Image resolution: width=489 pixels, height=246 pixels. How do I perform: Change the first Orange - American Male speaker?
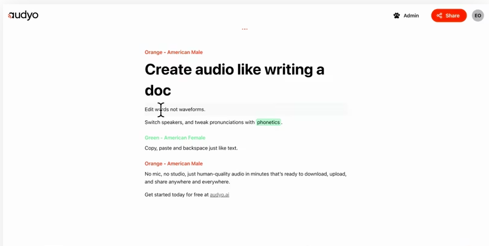pos(173,52)
